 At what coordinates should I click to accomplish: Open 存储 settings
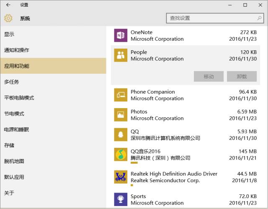[x=53, y=145]
